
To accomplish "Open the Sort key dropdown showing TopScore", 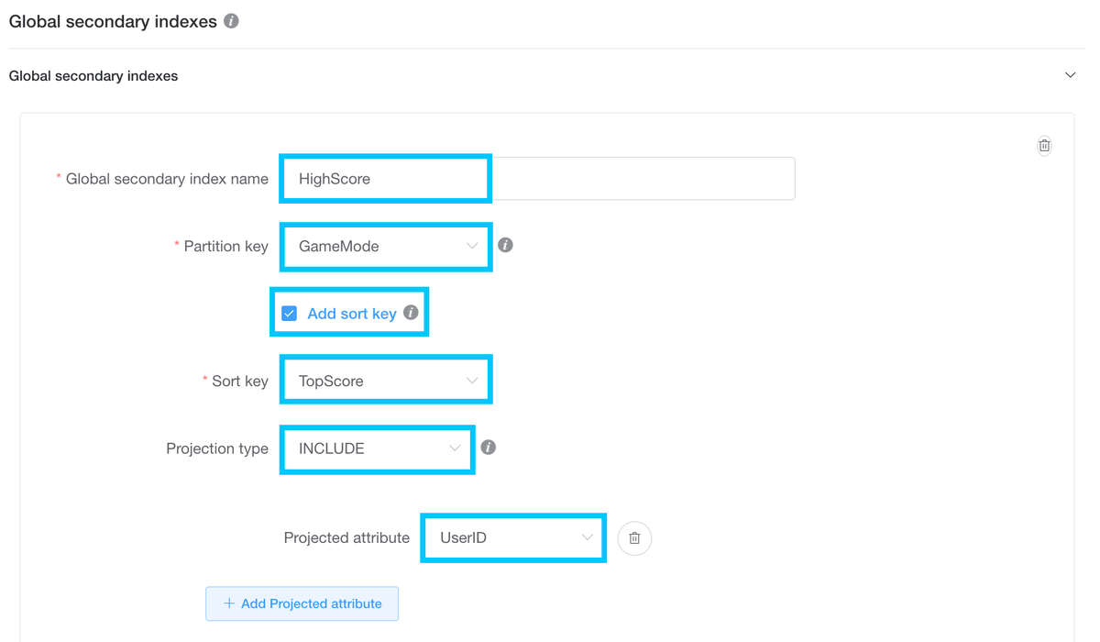I will (385, 379).
